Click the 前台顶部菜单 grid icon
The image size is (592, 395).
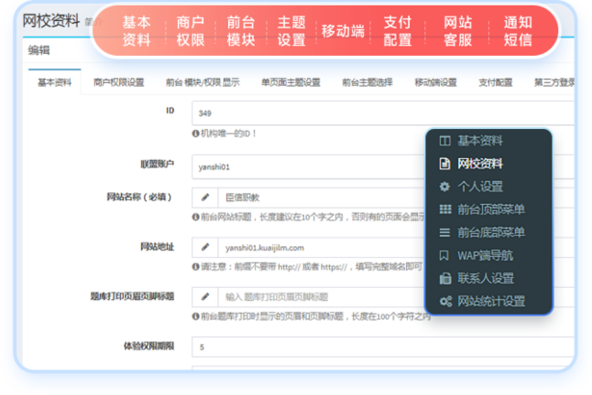(x=444, y=209)
